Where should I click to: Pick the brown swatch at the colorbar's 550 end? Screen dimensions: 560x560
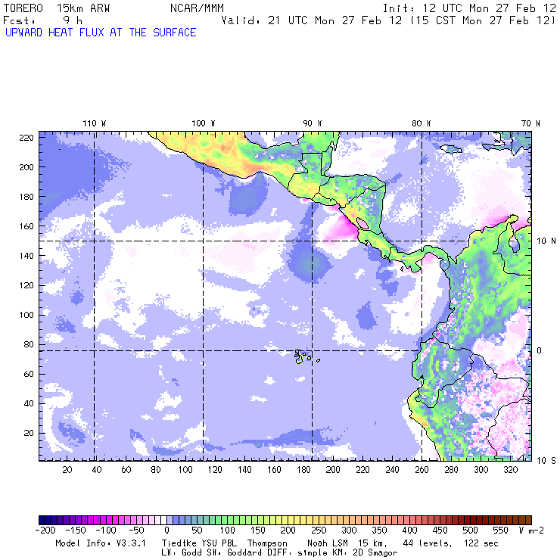pos(528,520)
